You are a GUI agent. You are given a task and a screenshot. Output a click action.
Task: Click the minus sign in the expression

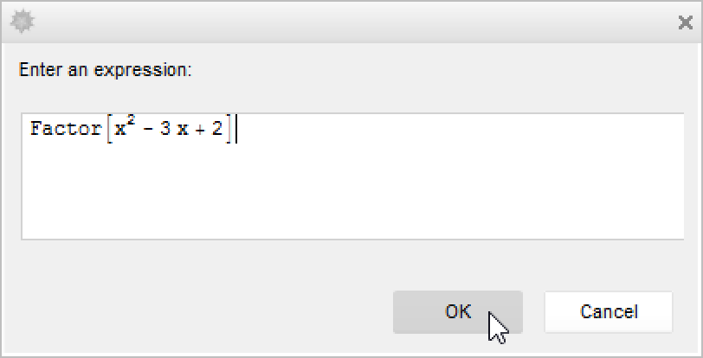click(145, 131)
